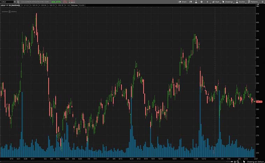Click the 2/27 date label on time axis
Screen dimensions: 265x163
[x=256, y=159]
